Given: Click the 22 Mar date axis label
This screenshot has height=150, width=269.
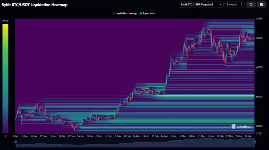Looking at the screenshot, I should click(x=230, y=136).
